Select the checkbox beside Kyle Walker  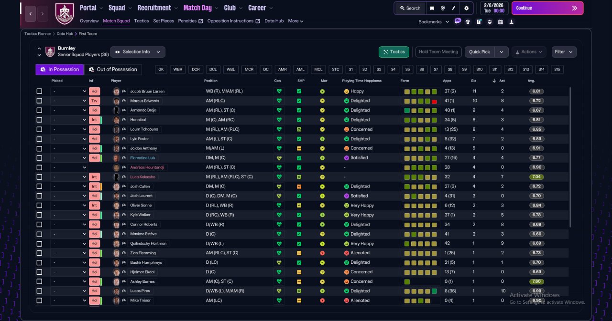tap(39, 215)
